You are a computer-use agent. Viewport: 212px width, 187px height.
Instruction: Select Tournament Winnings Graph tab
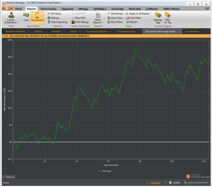tap(160, 31)
